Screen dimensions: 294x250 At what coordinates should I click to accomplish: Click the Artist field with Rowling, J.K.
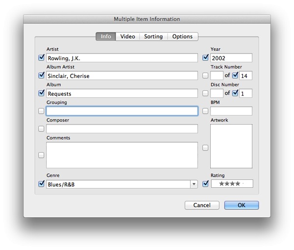point(122,58)
